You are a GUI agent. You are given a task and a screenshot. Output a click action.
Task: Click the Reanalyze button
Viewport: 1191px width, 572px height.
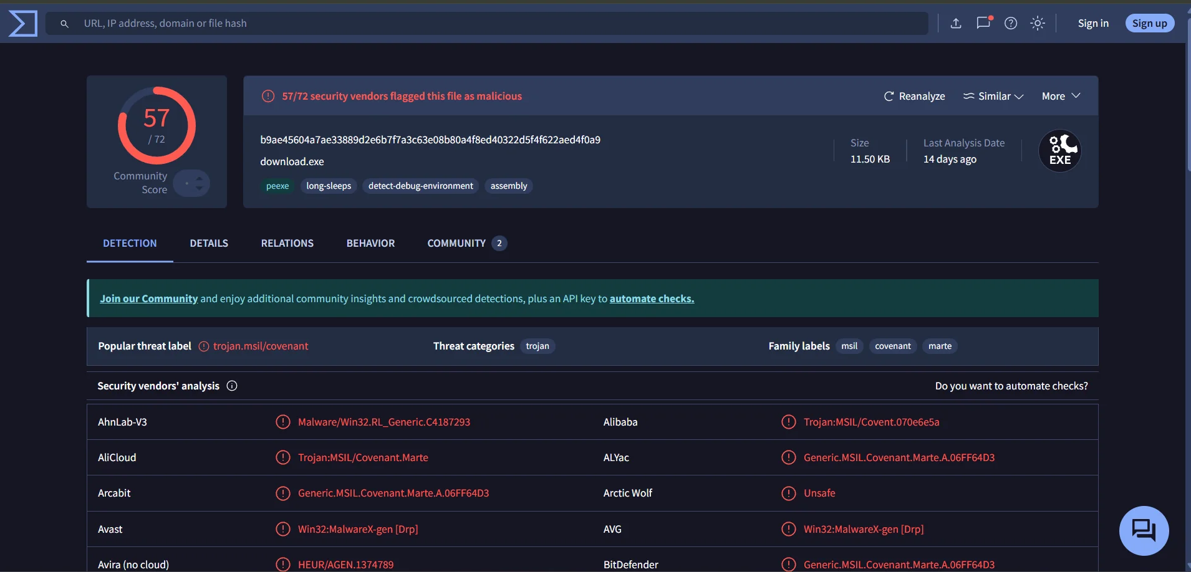[914, 96]
